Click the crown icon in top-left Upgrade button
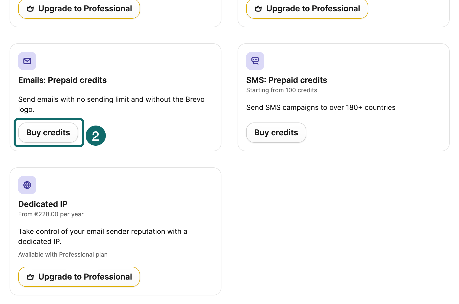Screen dimensions: 459x304 30,8
